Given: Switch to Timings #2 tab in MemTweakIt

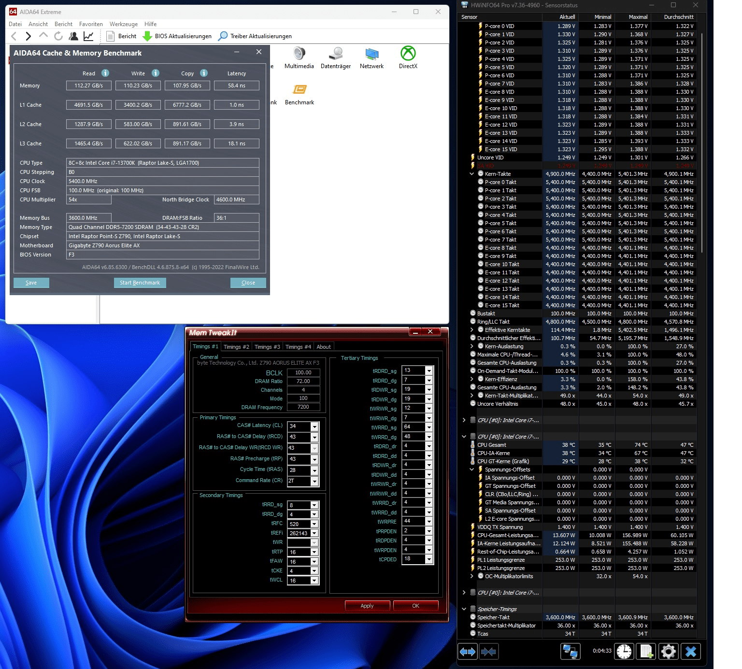Looking at the screenshot, I should pos(236,347).
